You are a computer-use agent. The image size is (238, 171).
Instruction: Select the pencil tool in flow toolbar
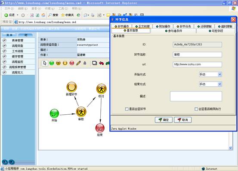pyautogui.click(x=78, y=63)
